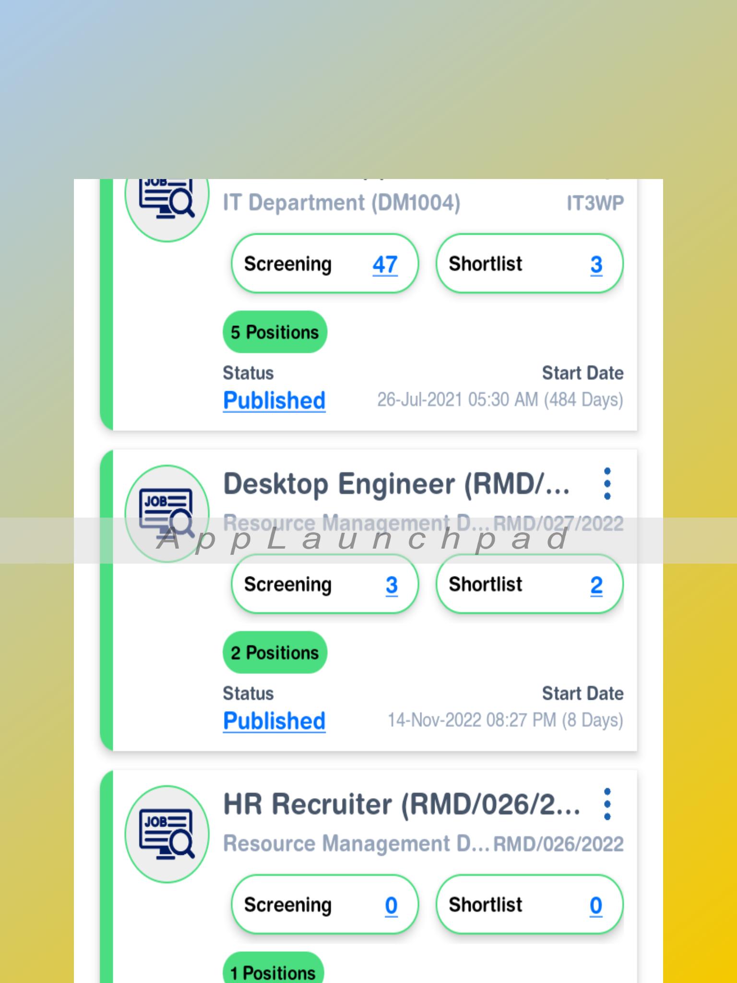Select the RMD/027/2022 job code

pos(559,524)
